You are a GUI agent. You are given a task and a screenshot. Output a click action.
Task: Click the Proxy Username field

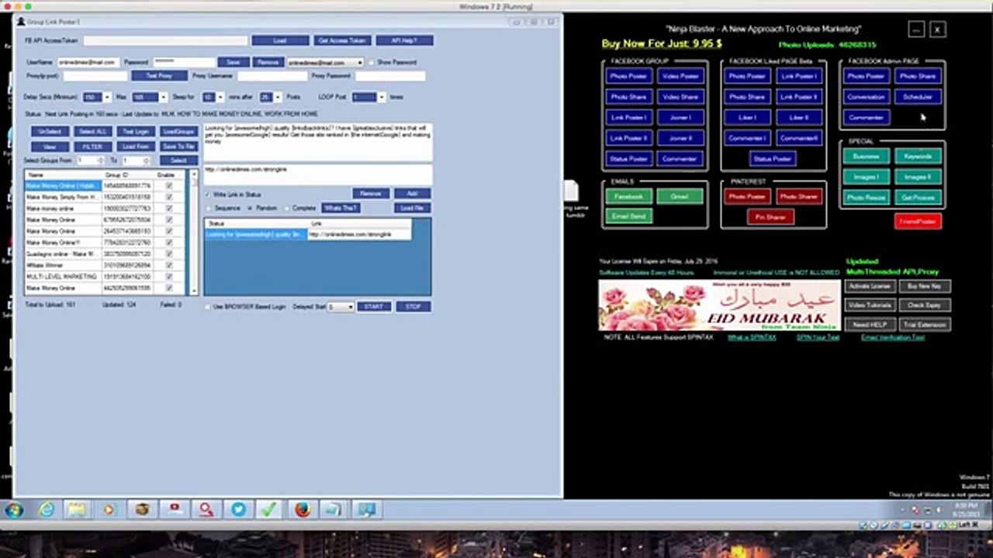point(272,76)
